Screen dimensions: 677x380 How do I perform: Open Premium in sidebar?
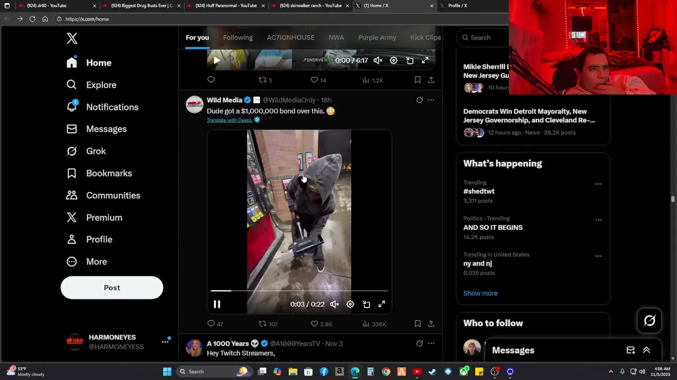pyautogui.click(x=94, y=217)
